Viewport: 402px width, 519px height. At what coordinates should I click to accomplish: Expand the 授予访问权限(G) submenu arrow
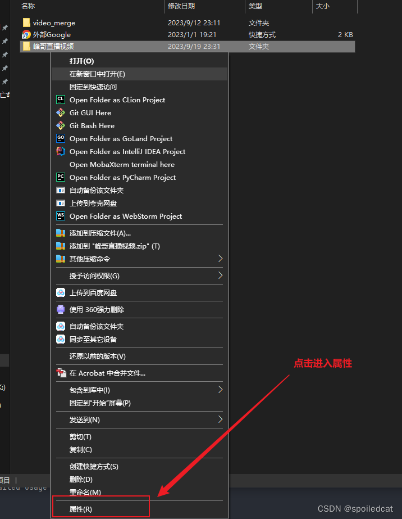coord(220,276)
